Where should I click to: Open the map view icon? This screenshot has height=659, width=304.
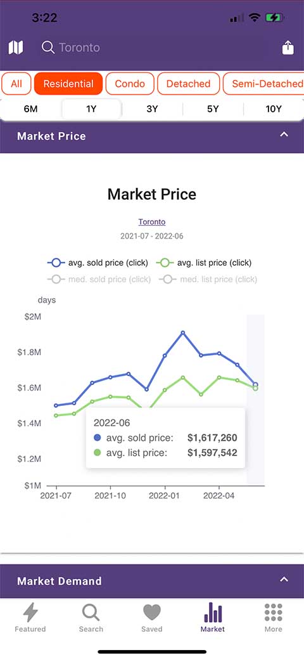pos(16,48)
